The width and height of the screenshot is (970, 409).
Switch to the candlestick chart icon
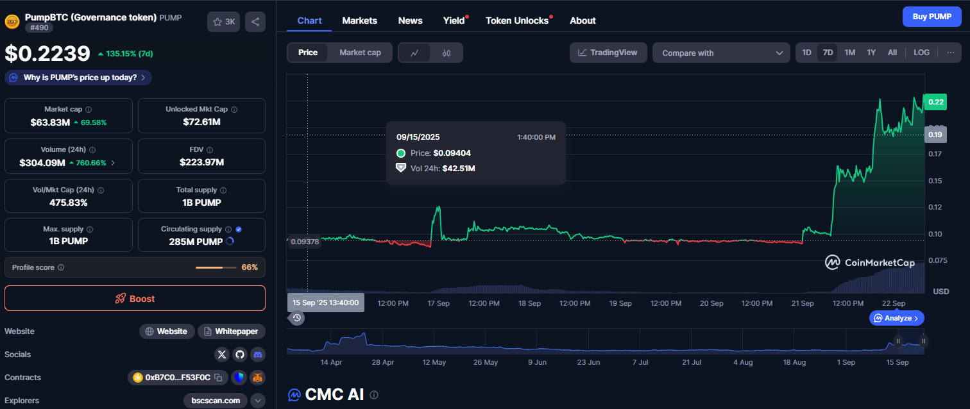[447, 53]
